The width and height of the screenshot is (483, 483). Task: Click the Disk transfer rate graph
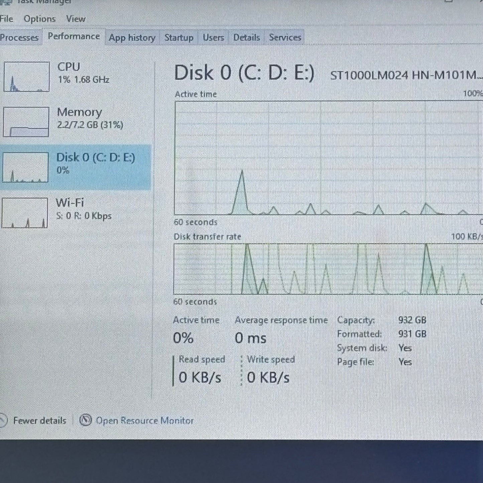coord(328,269)
